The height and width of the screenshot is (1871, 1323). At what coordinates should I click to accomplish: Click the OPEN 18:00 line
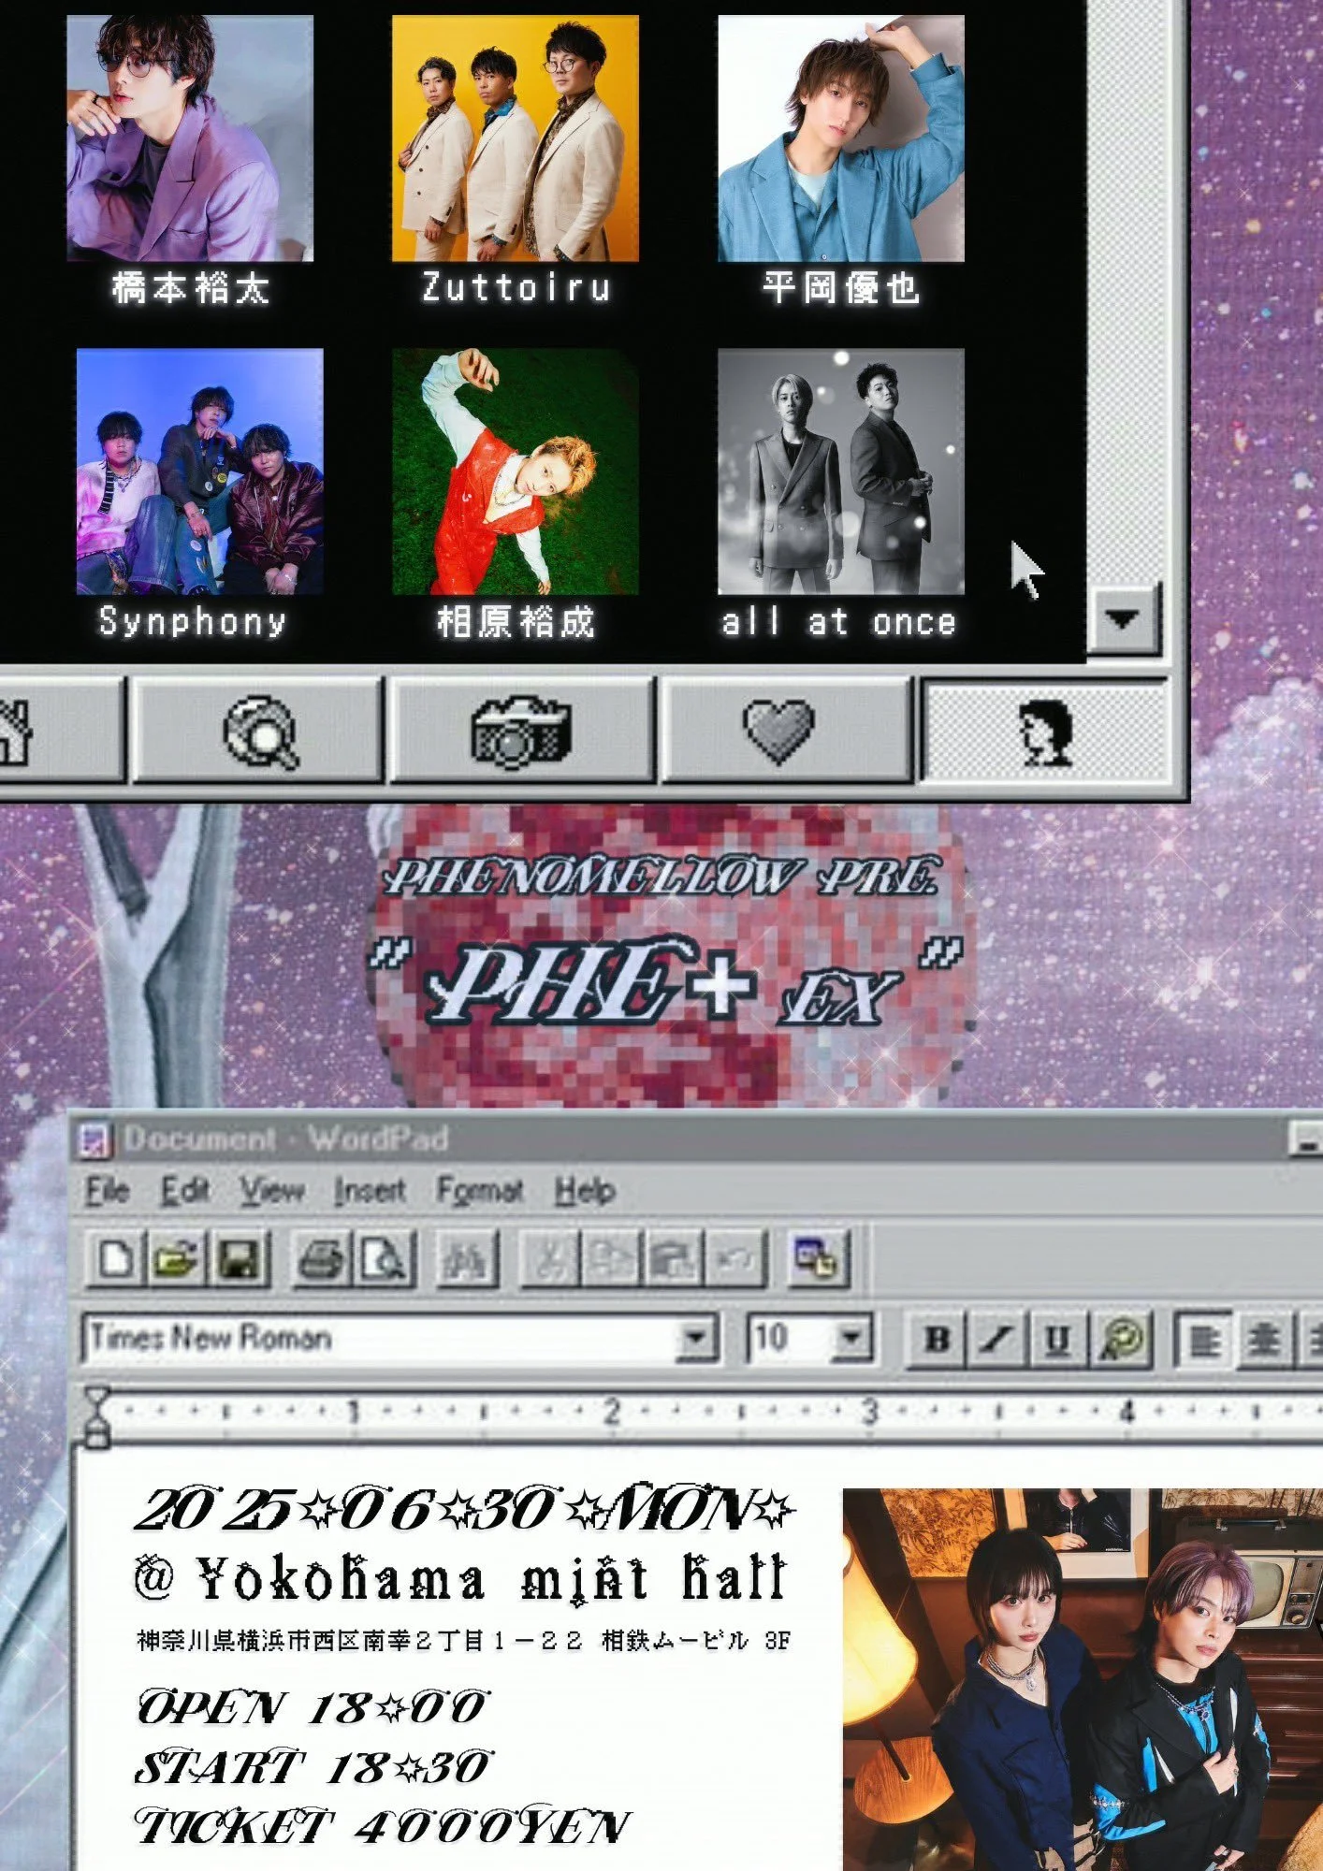pos(312,1707)
